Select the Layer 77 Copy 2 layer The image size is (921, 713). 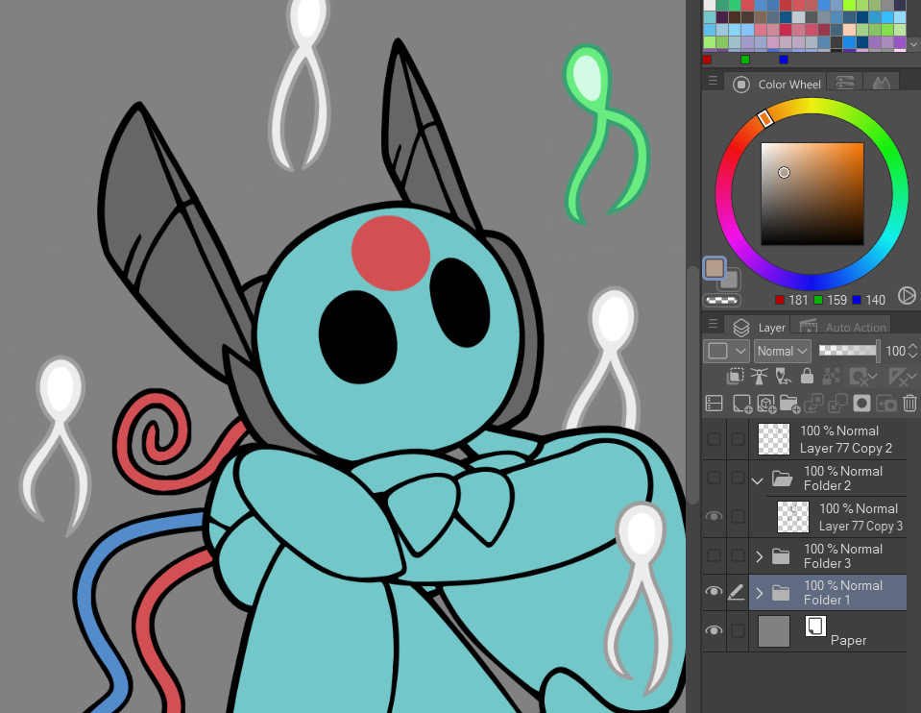coord(845,439)
